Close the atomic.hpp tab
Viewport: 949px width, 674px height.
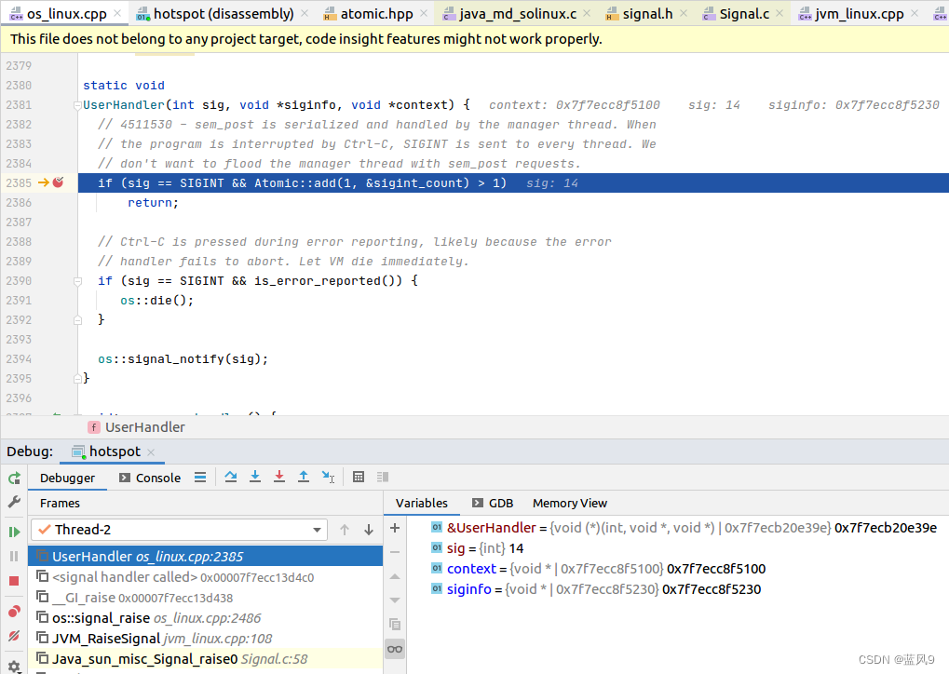click(424, 13)
